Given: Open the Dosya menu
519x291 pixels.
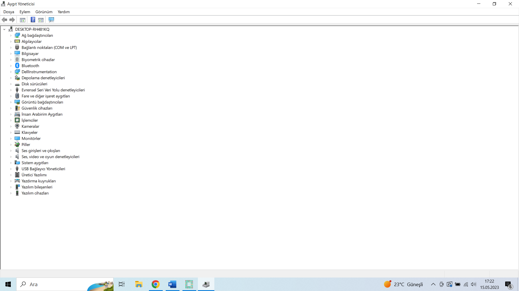Looking at the screenshot, I should [9, 12].
